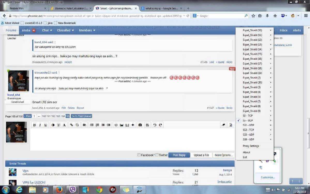Open the insert plus tool
The height and width of the screenshot is (194, 310).
coord(133,125)
